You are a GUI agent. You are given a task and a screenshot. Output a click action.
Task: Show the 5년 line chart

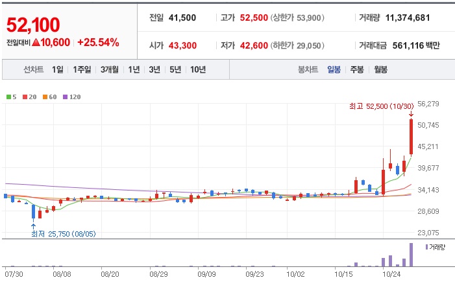click(175, 69)
